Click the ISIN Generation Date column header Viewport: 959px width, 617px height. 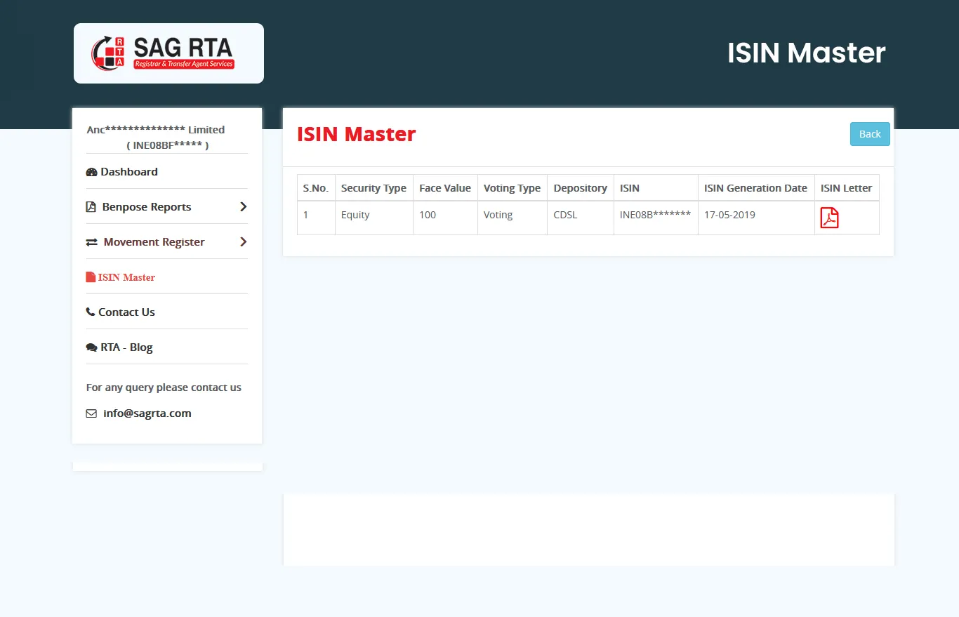[x=755, y=188]
